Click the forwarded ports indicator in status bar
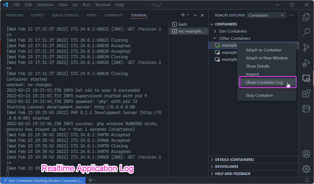Image resolution: width=314 pixels, height=184 pixels. pyautogui.click(x=91, y=181)
